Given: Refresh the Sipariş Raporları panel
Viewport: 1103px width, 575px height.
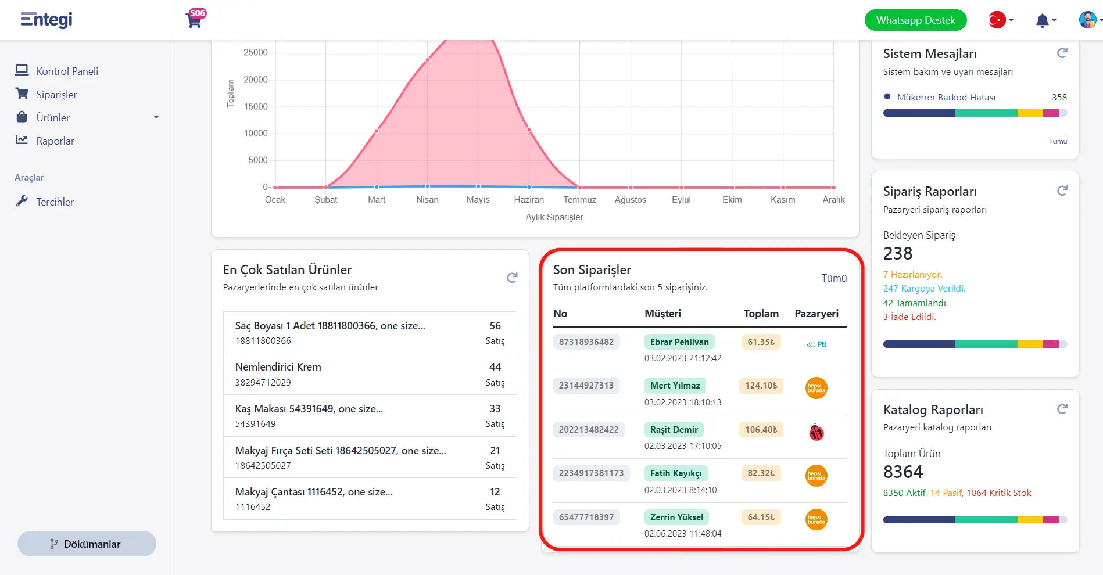Looking at the screenshot, I should (1062, 191).
